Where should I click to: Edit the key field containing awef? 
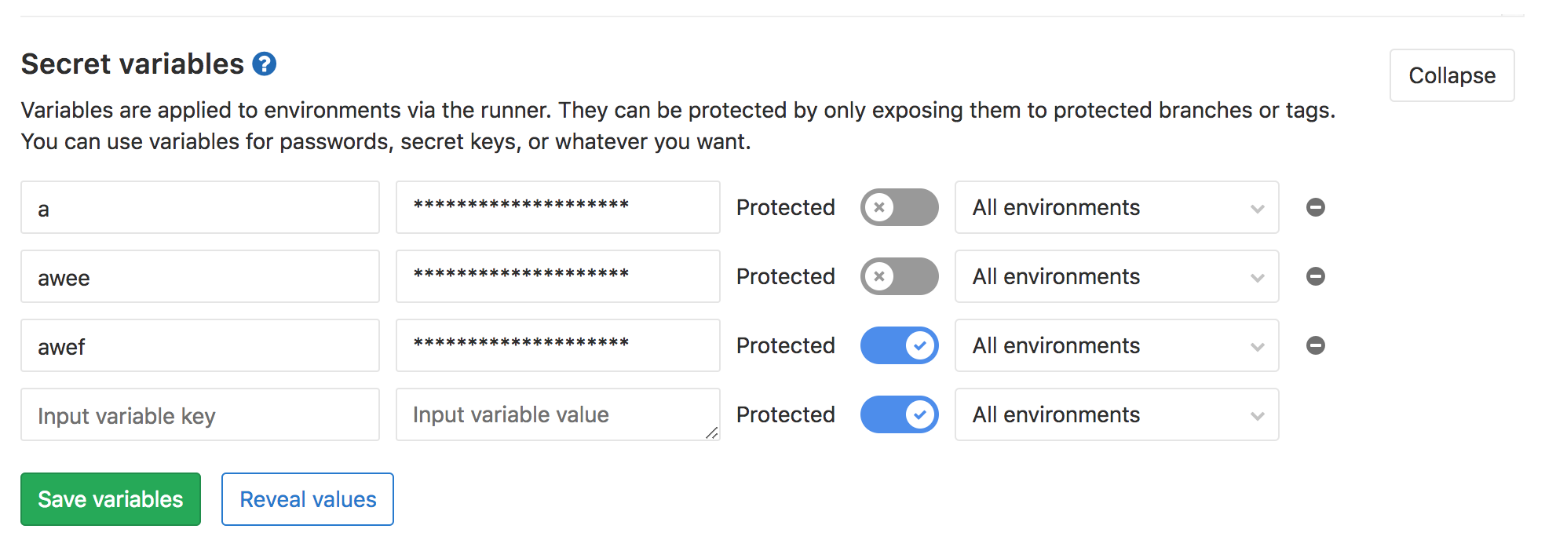coord(200,345)
